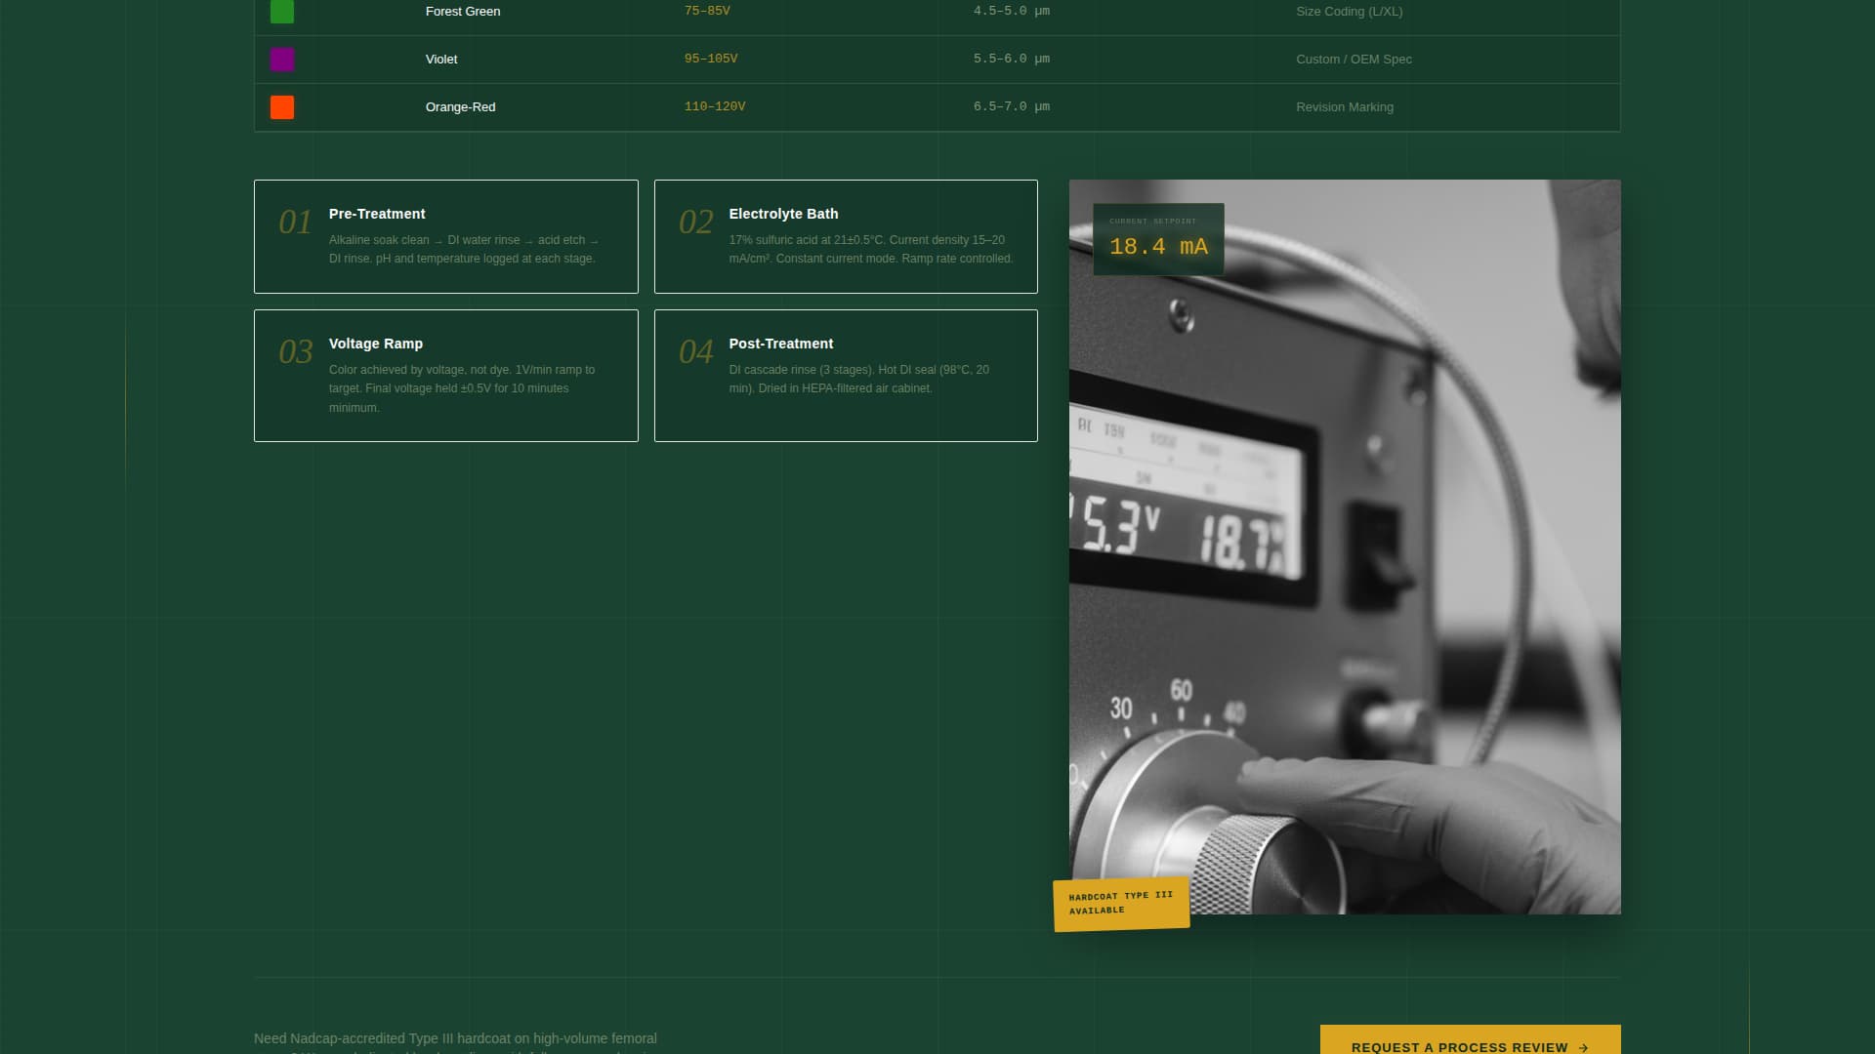Open the Voltage Ramp step card
The height and width of the screenshot is (1054, 1875).
pos(445,375)
